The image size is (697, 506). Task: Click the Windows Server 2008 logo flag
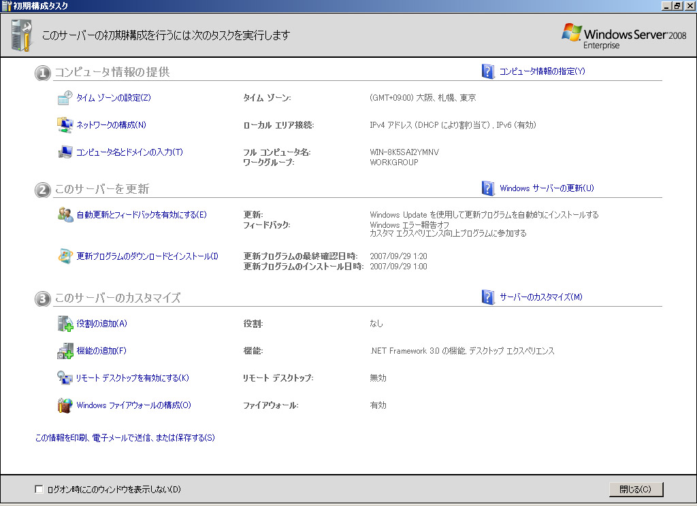click(572, 33)
